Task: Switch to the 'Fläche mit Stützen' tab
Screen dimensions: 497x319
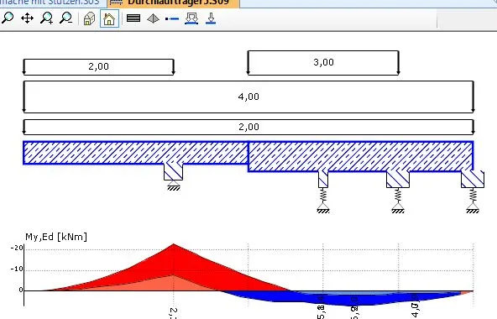Action: tap(52, 3)
